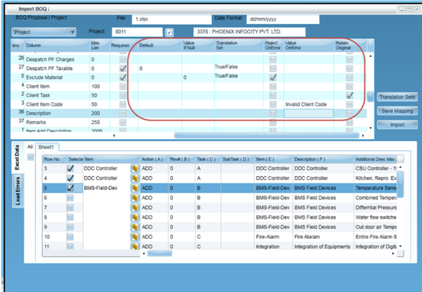Uncheck Required for Exclude Material
Screen dimensions: 422x292
pos(123,77)
